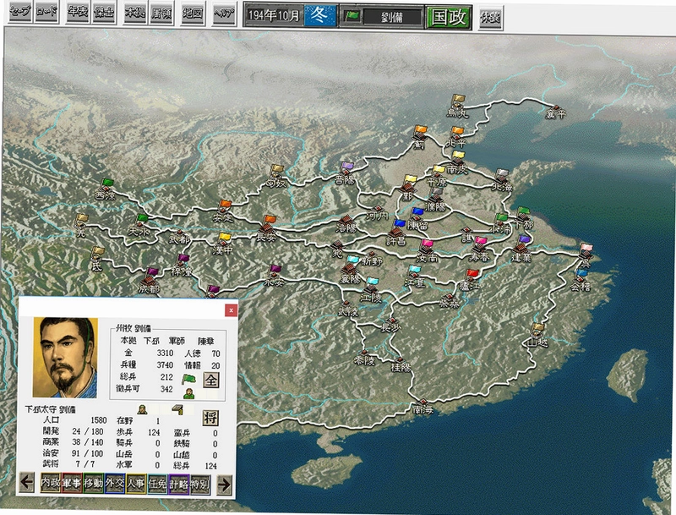Click the ロード (load) toolbar button
676x515 pixels.
click(46, 13)
